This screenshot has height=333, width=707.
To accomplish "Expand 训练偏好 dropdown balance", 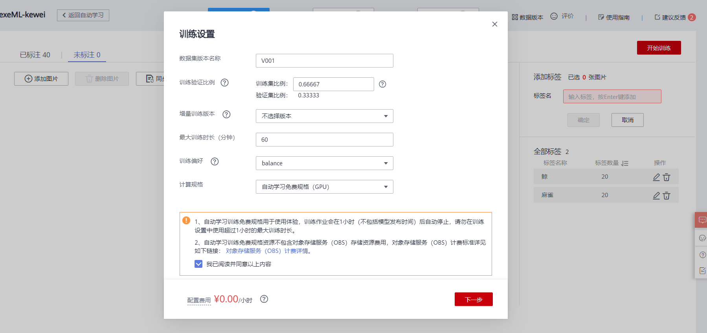I will (324, 163).
